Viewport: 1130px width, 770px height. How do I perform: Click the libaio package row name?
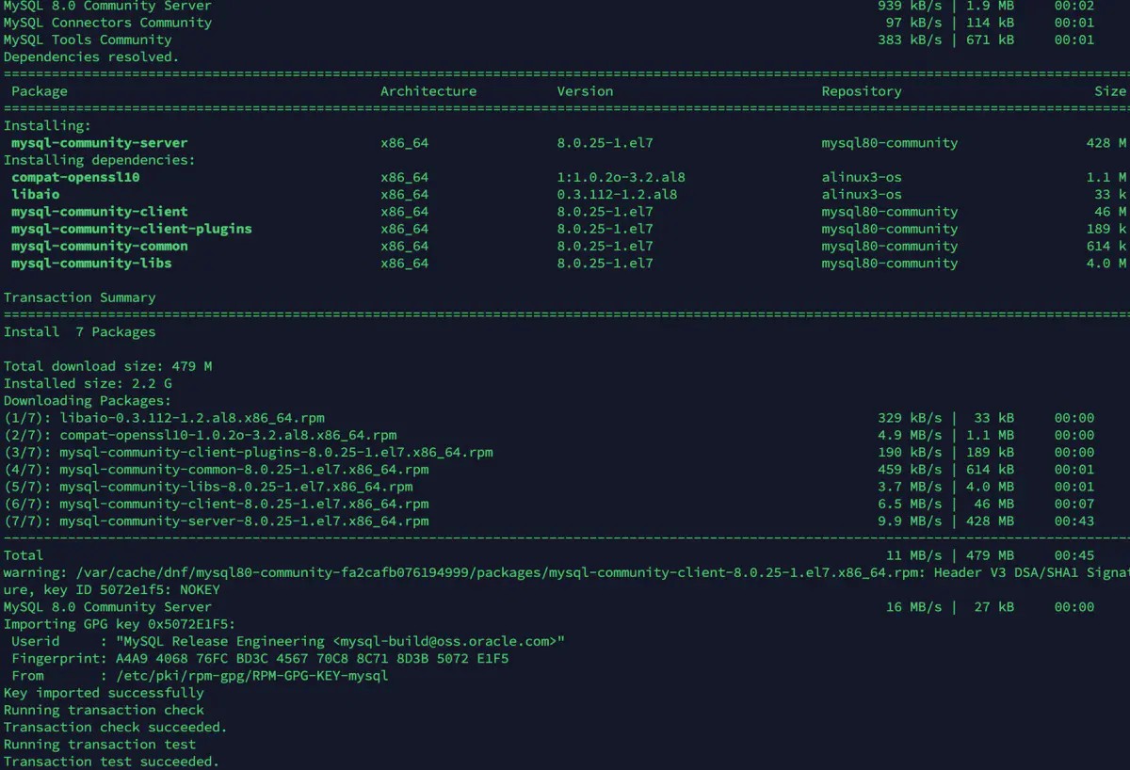[35, 194]
